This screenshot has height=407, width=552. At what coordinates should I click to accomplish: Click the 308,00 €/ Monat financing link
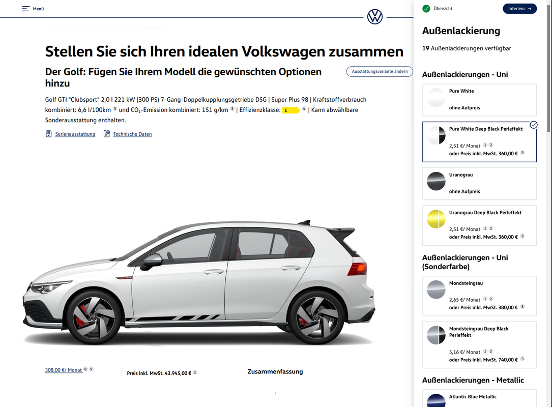tap(64, 370)
